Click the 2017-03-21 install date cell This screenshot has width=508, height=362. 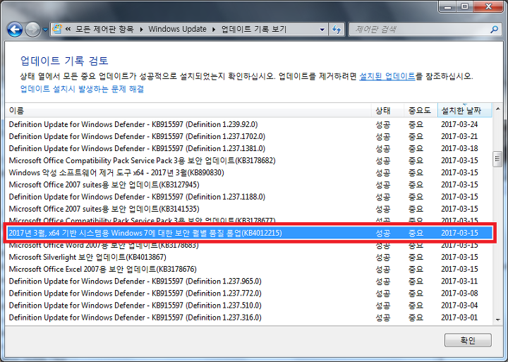(x=459, y=136)
